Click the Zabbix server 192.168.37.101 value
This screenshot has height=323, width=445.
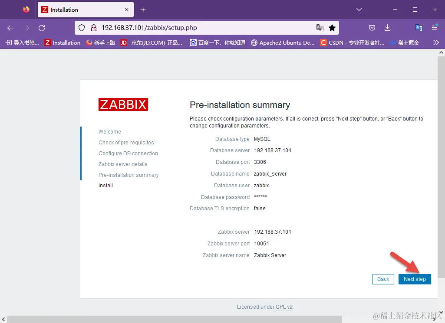pyautogui.click(x=273, y=232)
